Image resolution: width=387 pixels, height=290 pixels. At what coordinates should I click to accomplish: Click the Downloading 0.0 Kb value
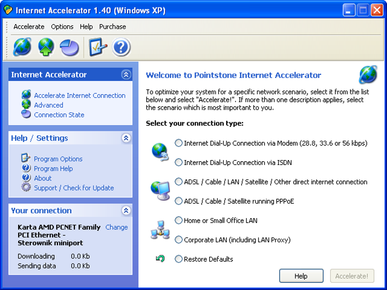[x=80, y=256]
